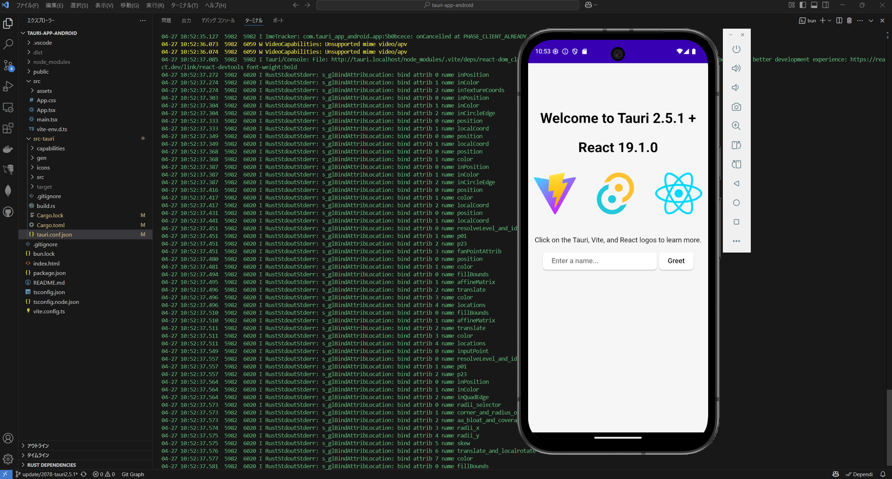
Task: Click the errors and warnings status indicator
Action: (x=104, y=474)
